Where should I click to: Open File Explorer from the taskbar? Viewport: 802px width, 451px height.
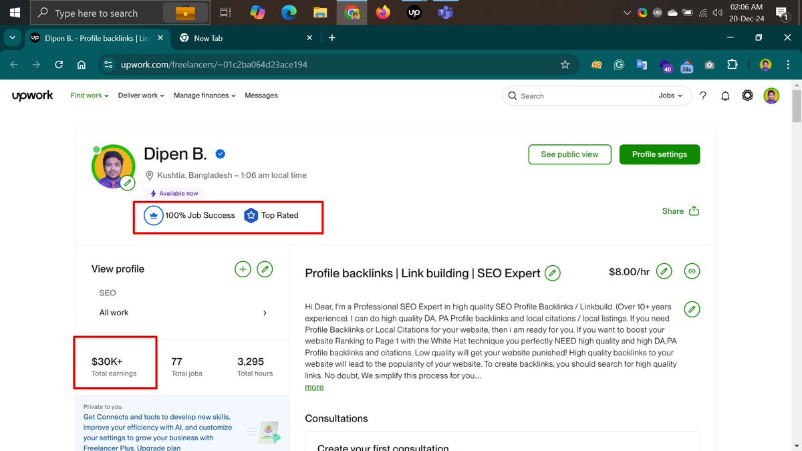tap(320, 12)
